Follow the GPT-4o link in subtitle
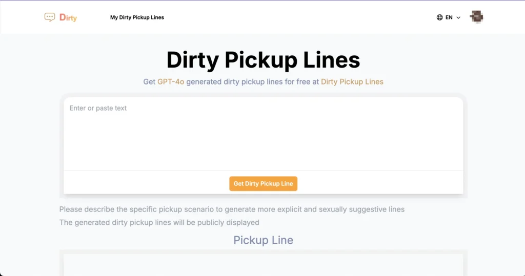The image size is (525, 276). point(171,81)
